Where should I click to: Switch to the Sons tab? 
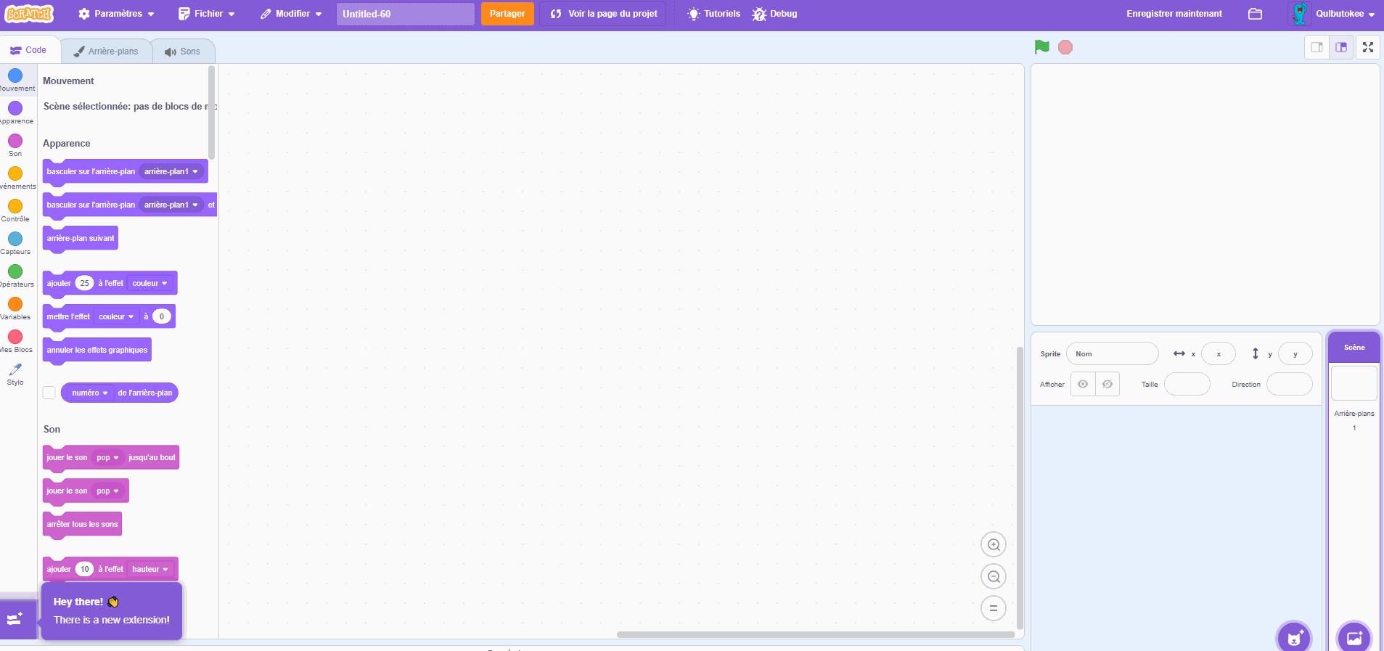(x=183, y=52)
